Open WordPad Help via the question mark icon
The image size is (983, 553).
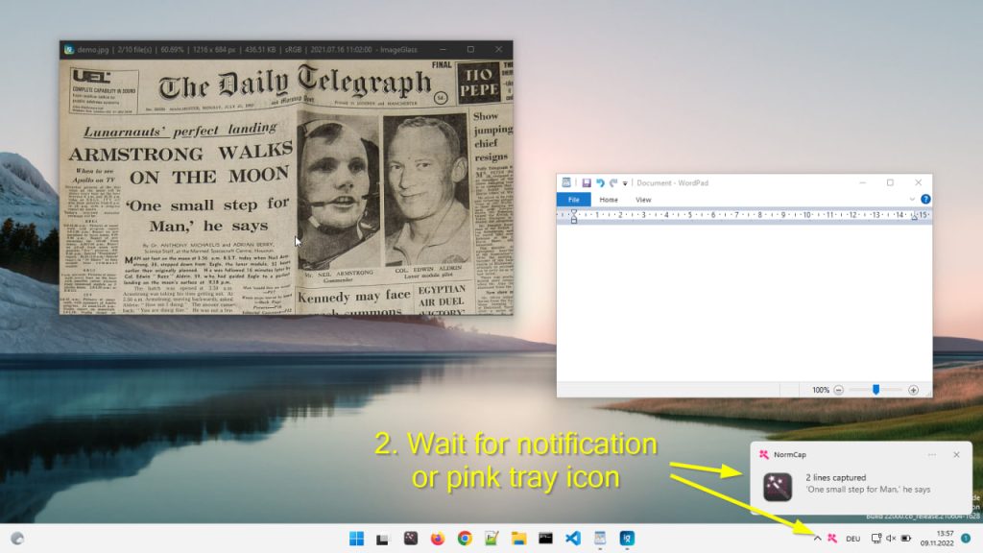pos(925,200)
